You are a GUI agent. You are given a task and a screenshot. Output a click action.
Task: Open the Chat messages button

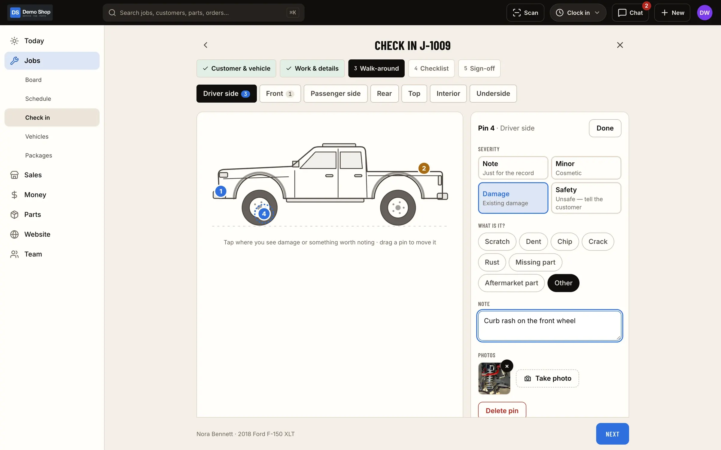[630, 13]
